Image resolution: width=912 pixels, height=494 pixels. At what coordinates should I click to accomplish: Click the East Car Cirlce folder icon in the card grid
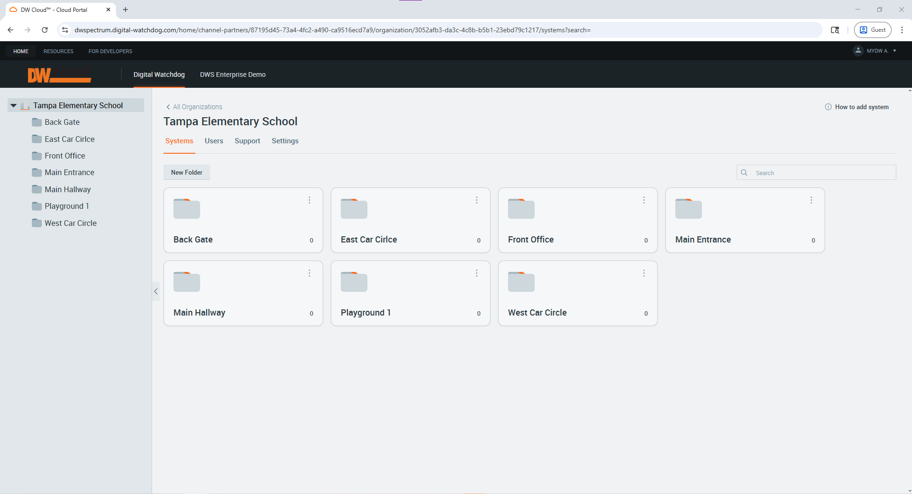354,209
